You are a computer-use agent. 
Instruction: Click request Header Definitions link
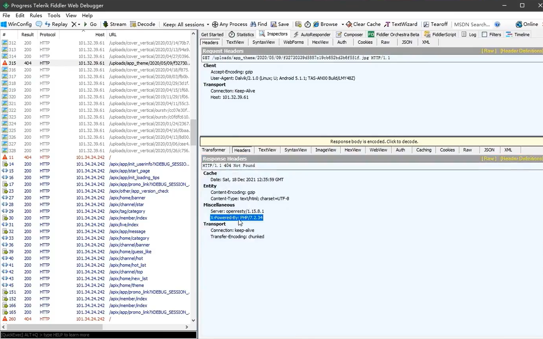[x=521, y=51]
